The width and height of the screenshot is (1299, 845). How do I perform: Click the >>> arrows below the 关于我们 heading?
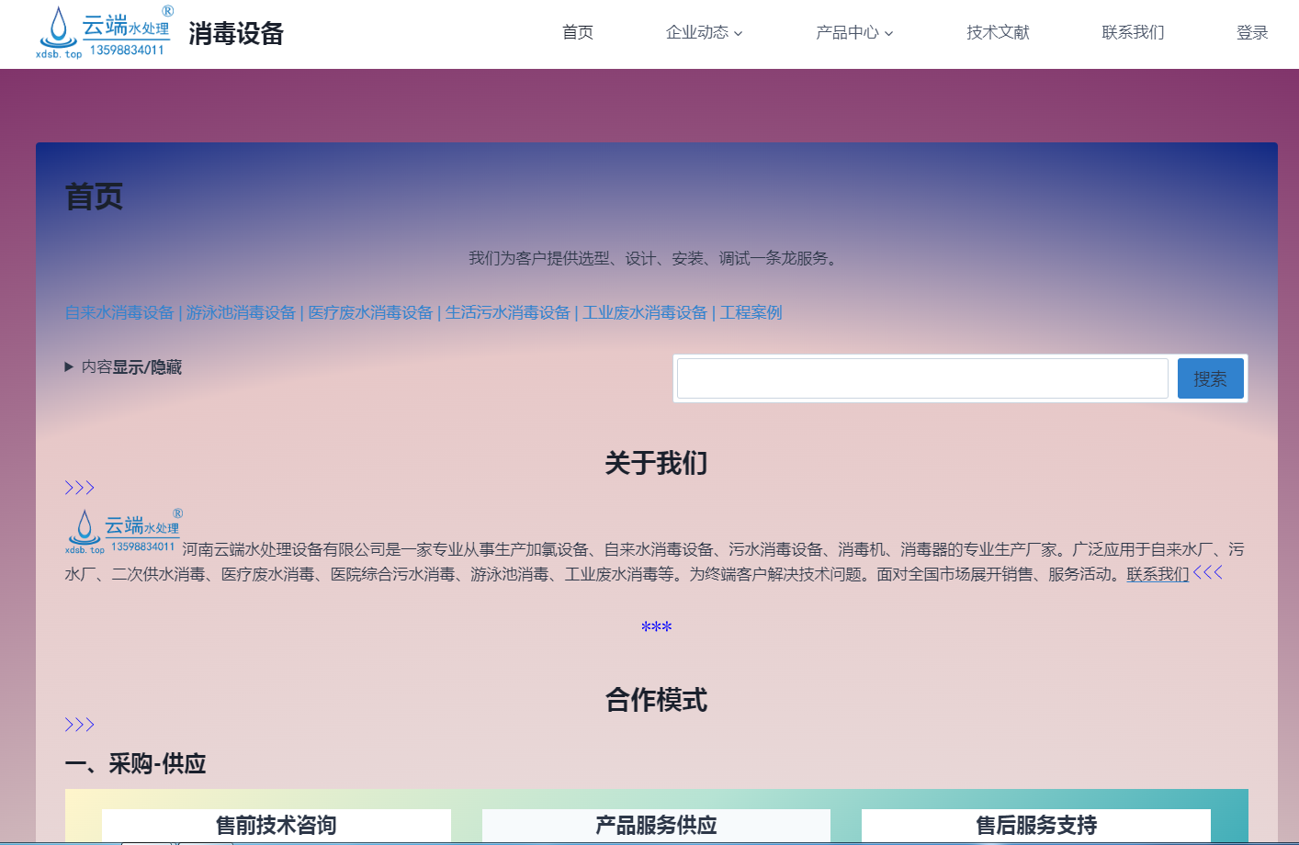(79, 487)
